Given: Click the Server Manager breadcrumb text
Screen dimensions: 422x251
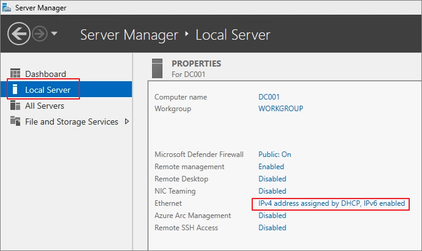Looking at the screenshot, I should pos(129,35).
